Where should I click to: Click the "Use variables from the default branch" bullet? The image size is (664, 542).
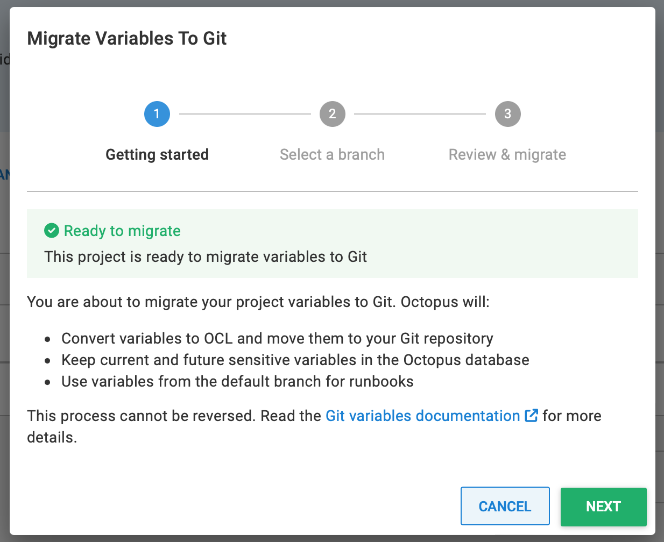pyautogui.click(x=237, y=382)
